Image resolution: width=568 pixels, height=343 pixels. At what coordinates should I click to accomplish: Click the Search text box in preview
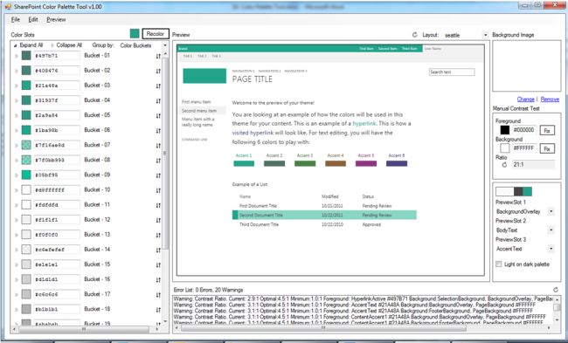pyautogui.click(x=452, y=72)
